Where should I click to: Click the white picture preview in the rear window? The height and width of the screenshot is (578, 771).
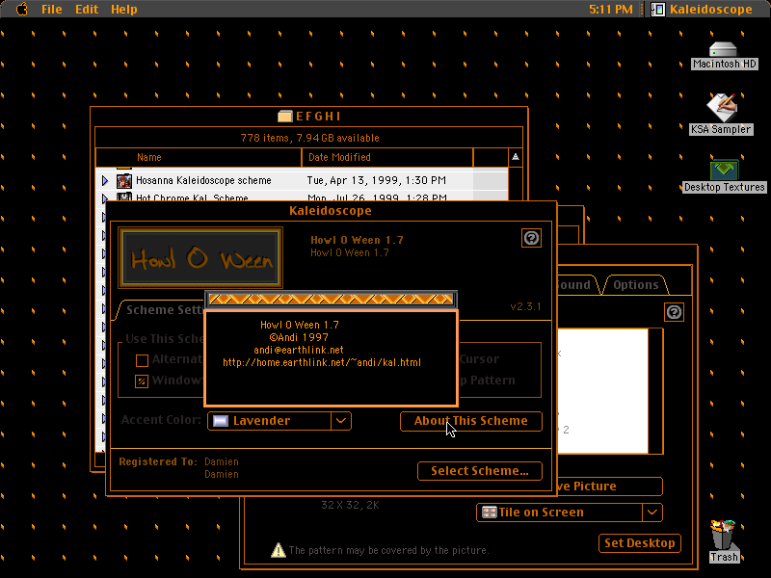(603, 391)
